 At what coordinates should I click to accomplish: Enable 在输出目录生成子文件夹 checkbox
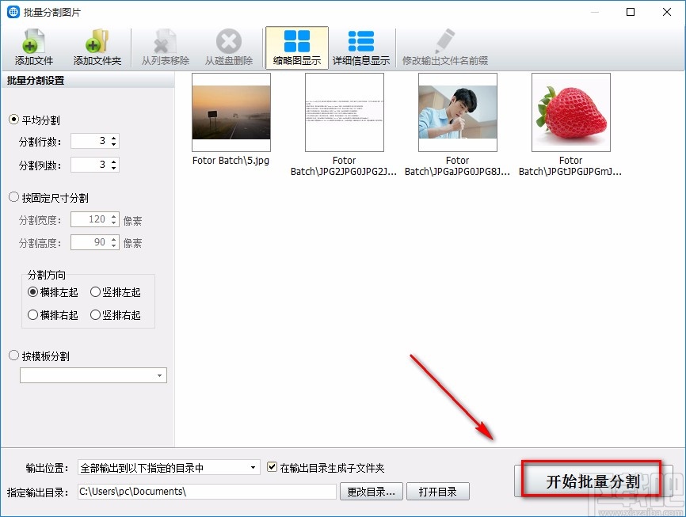point(271,467)
